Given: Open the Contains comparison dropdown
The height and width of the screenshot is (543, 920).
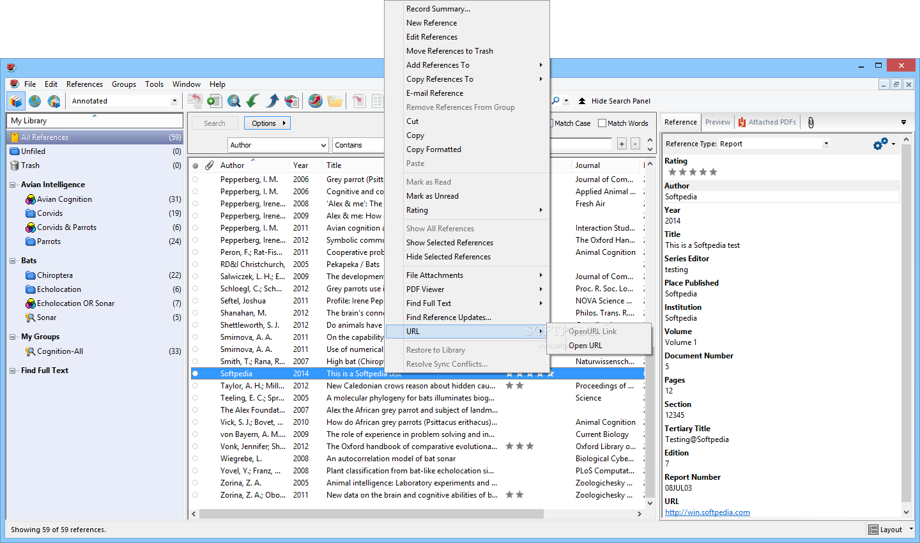Looking at the screenshot, I should coord(358,145).
